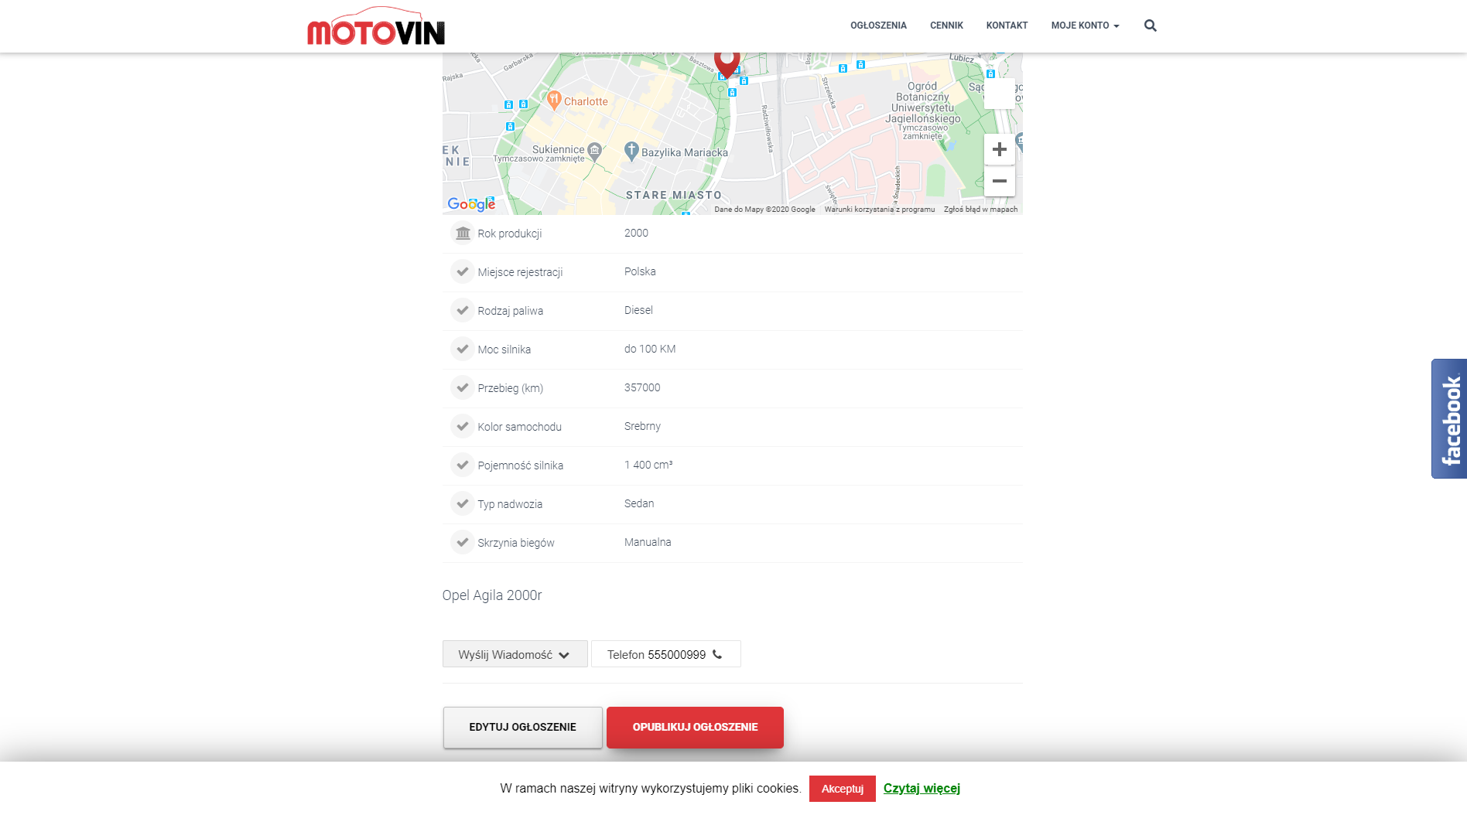Viewport: 1467px width, 815px height.
Task: Zoom out on the map
Action: pos(999,181)
